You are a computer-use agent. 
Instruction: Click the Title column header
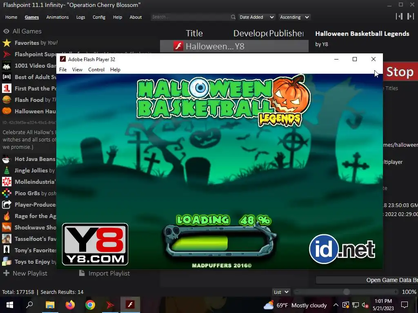pyautogui.click(x=194, y=33)
